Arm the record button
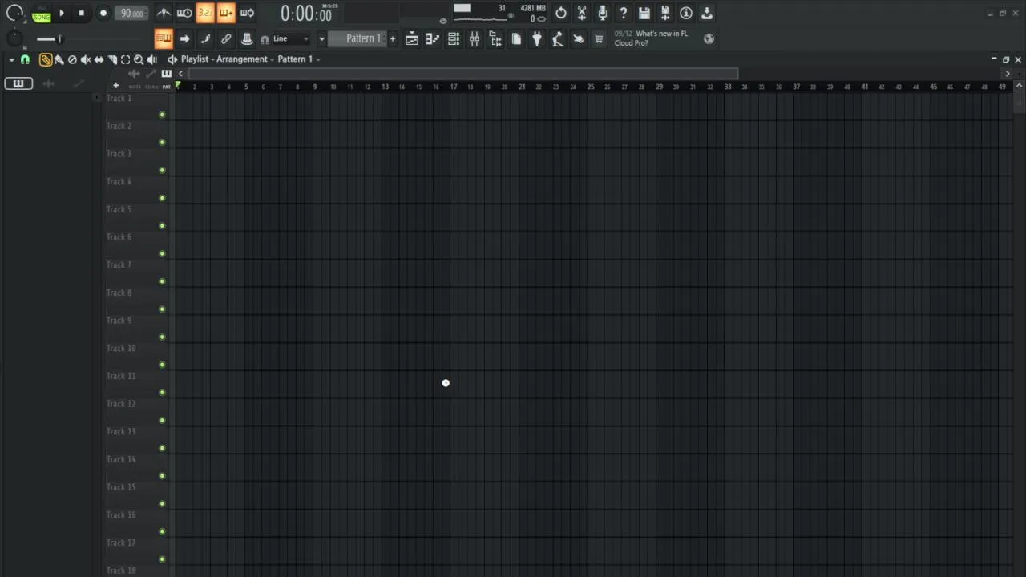1026x577 pixels. tap(103, 14)
